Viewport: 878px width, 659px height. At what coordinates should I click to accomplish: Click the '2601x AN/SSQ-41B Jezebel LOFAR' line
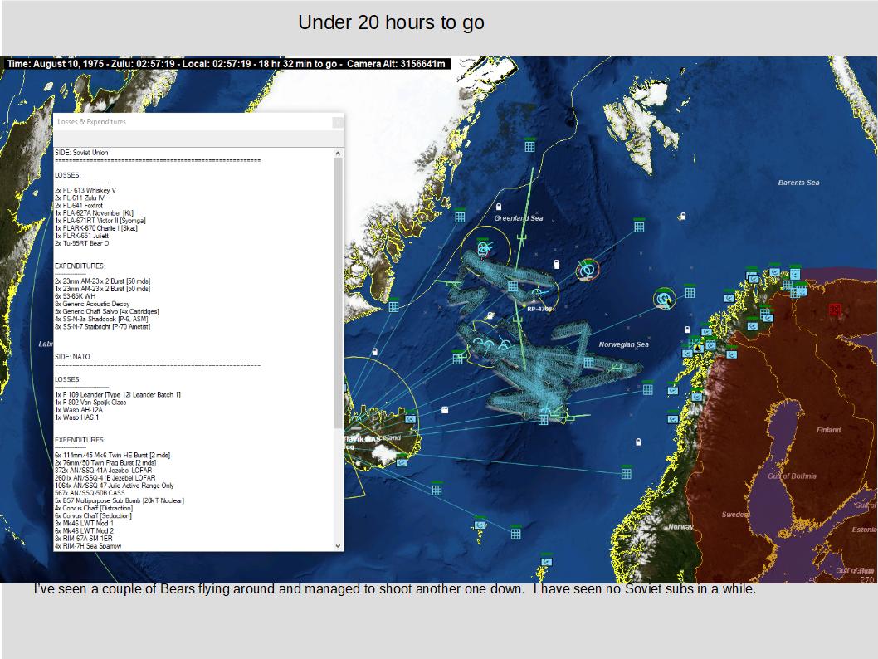pos(105,477)
